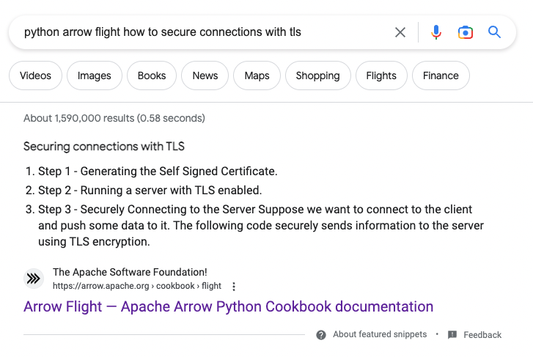Image resolution: width=533 pixels, height=357 pixels.
Task: Open Google Lens image search
Action: (x=465, y=32)
